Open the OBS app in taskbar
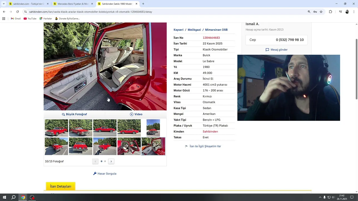The image size is (358, 201). (32, 197)
